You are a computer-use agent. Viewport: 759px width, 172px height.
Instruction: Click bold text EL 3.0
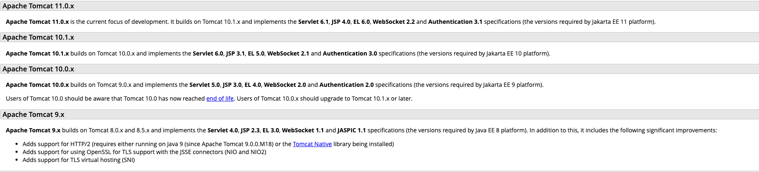[x=271, y=130]
